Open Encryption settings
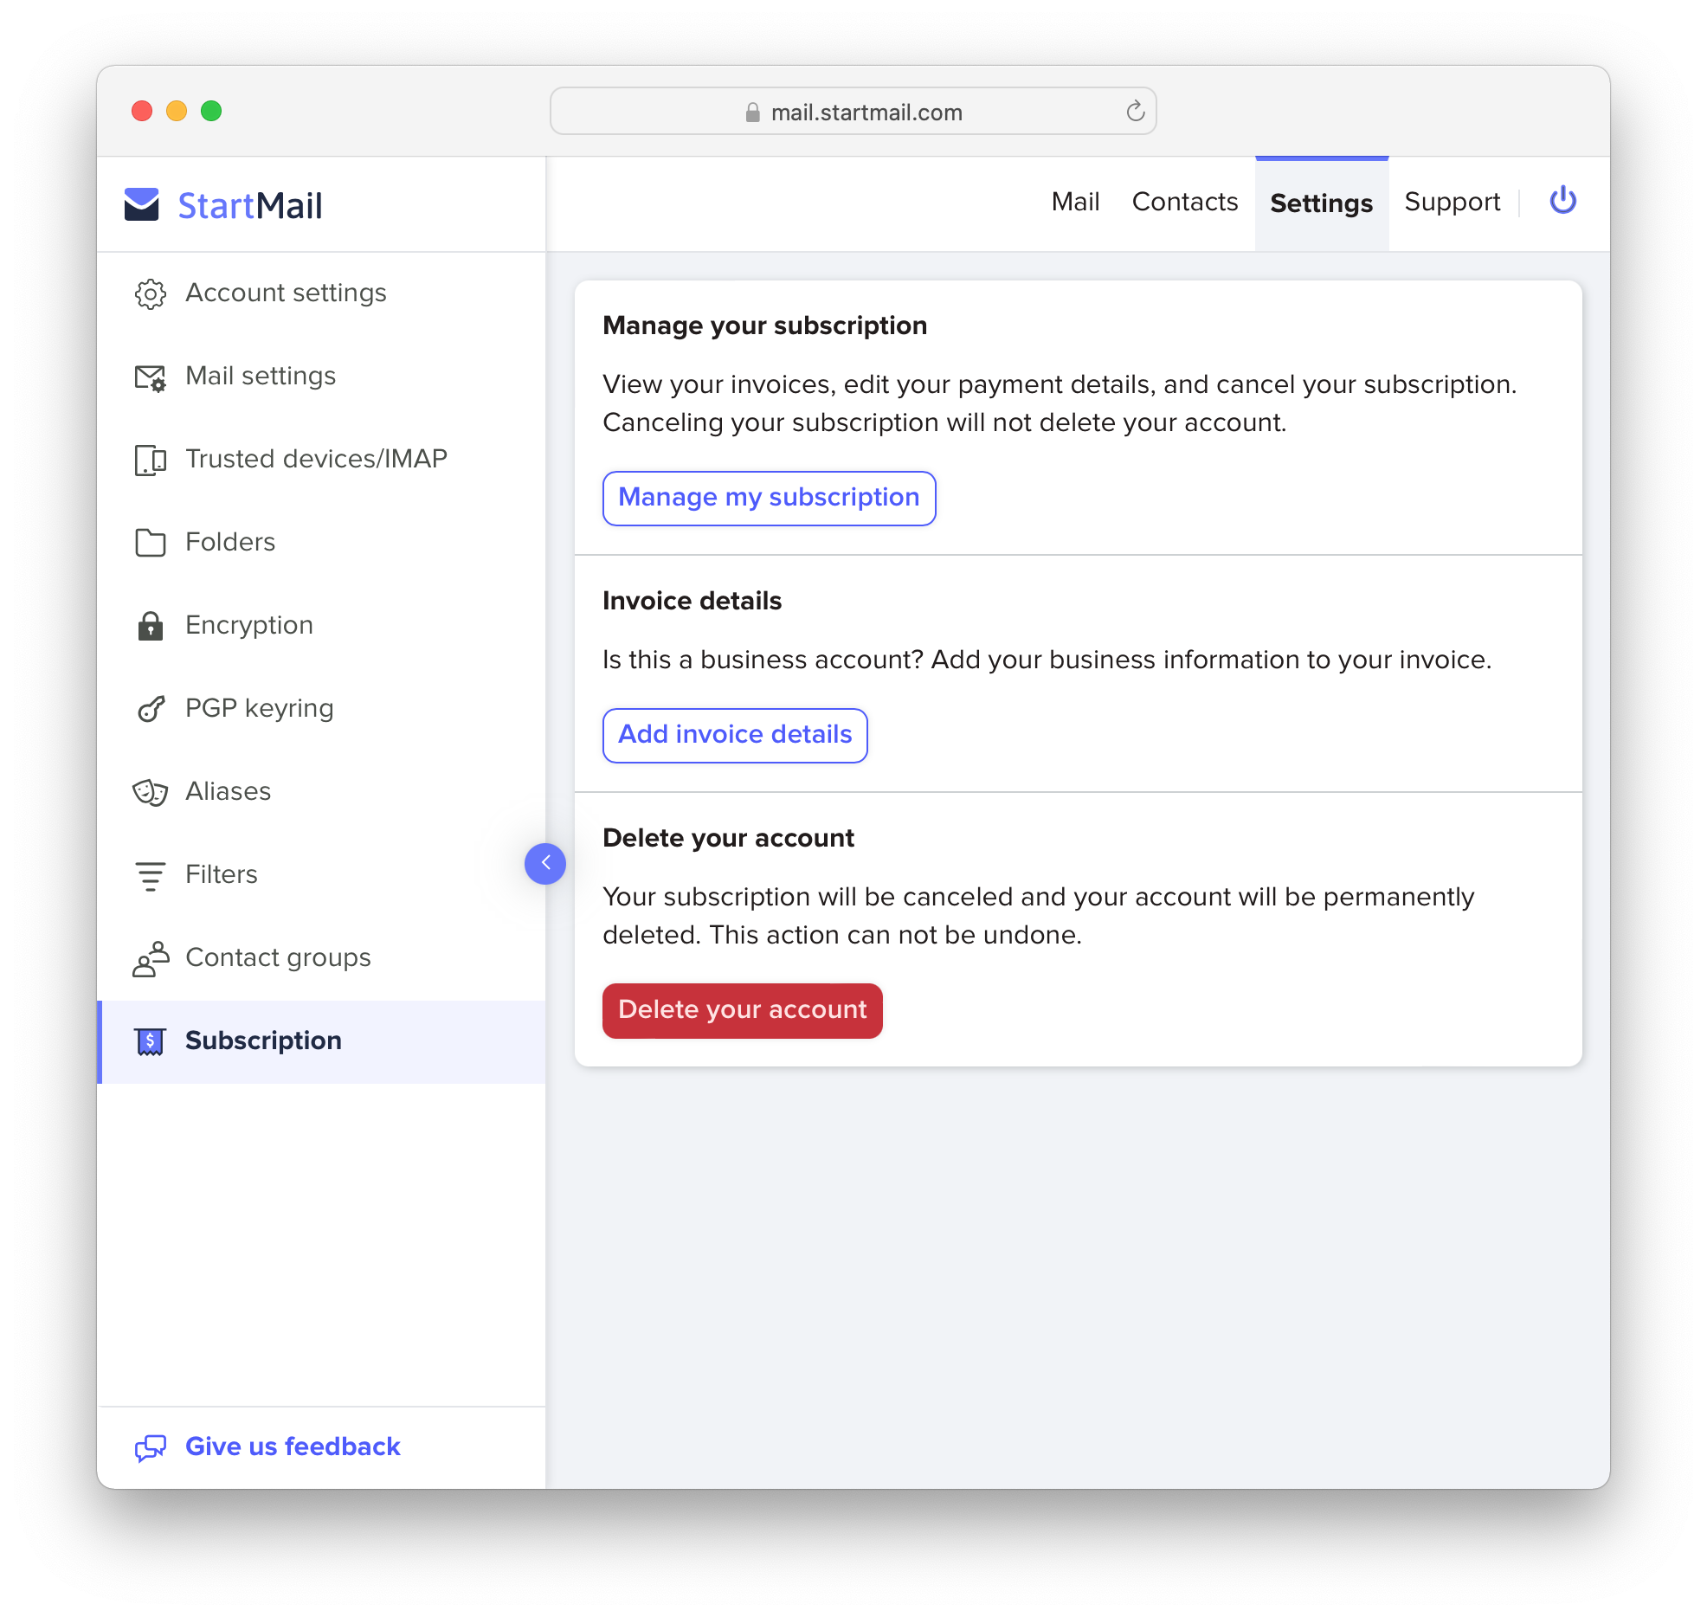Screen dimensions: 1707x1617 (x=321, y=626)
